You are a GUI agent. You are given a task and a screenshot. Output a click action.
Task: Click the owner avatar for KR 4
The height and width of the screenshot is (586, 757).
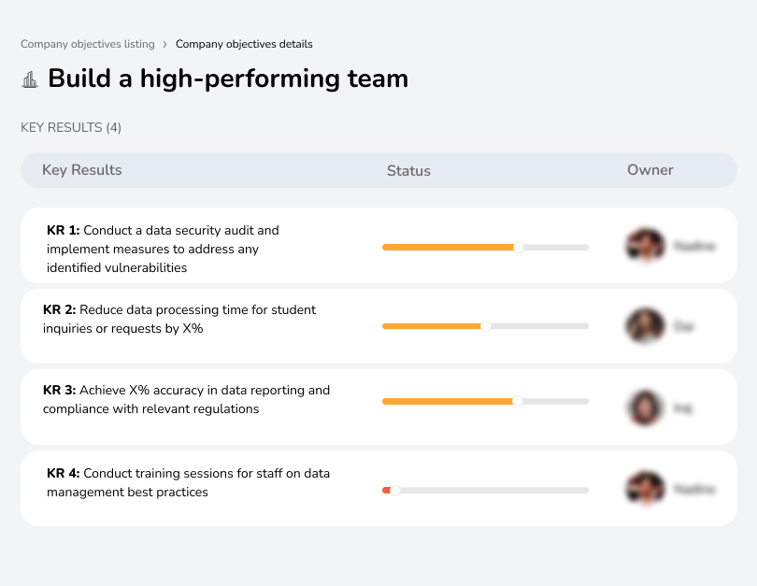(x=644, y=488)
